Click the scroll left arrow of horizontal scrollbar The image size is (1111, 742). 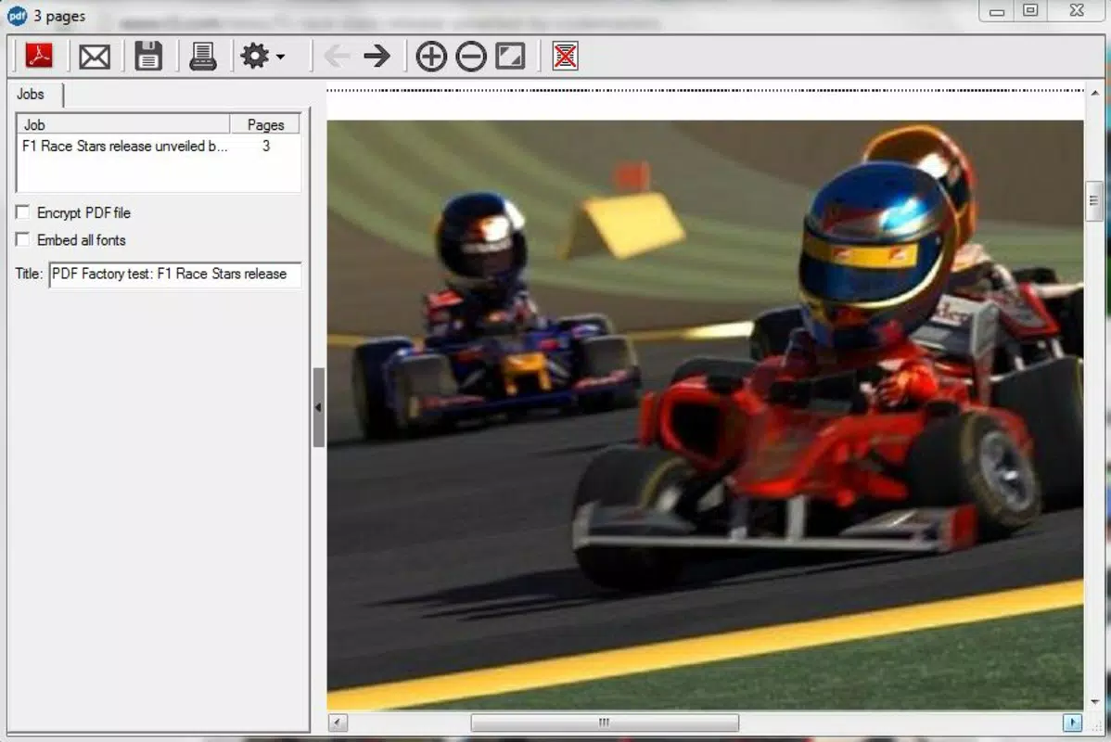338,723
